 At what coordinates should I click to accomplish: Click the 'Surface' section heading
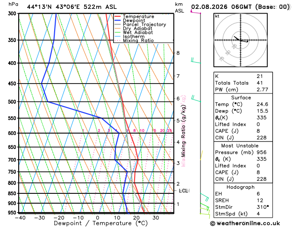pos(241,98)
